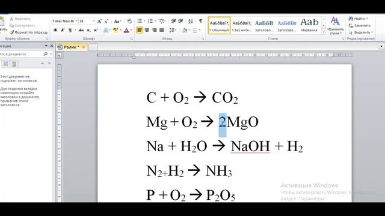
Task: Click the Copy (Копировать) button
Action: 22,25
